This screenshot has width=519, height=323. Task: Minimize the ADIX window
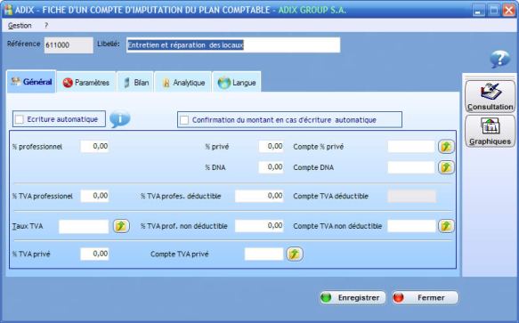[x=478, y=11]
